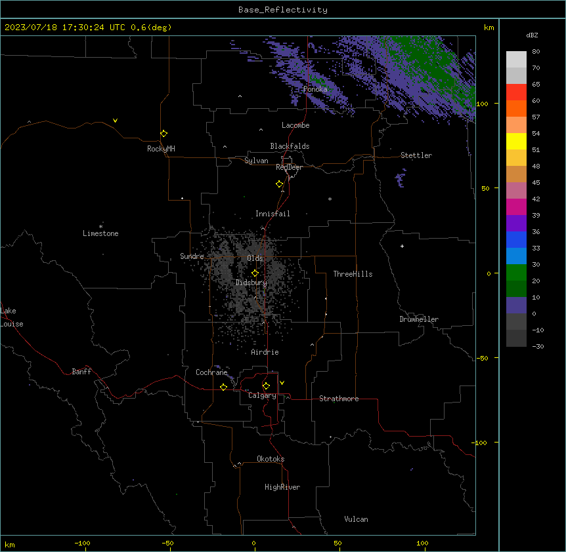This screenshot has width=566, height=552.
Task: Click the HighRiver label
Action: tap(282, 487)
